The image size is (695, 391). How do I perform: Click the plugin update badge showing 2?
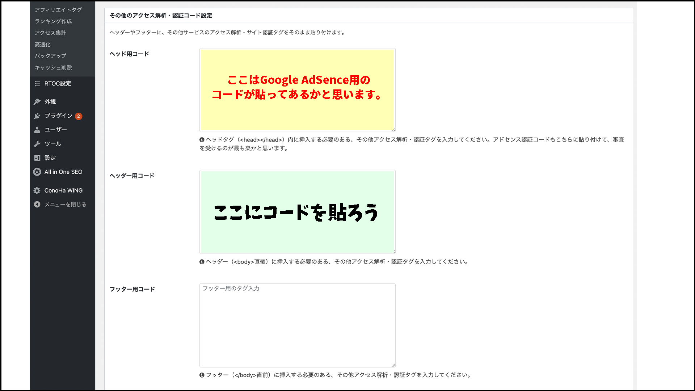(79, 116)
